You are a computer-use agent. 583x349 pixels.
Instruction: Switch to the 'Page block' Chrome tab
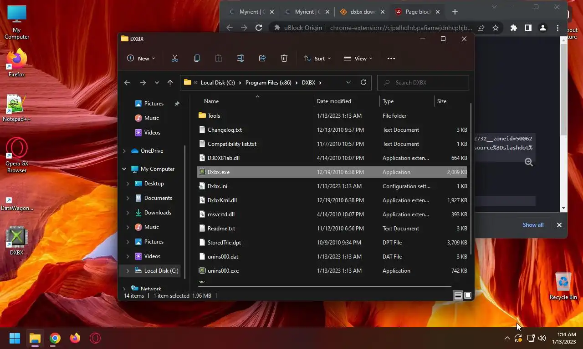click(418, 12)
